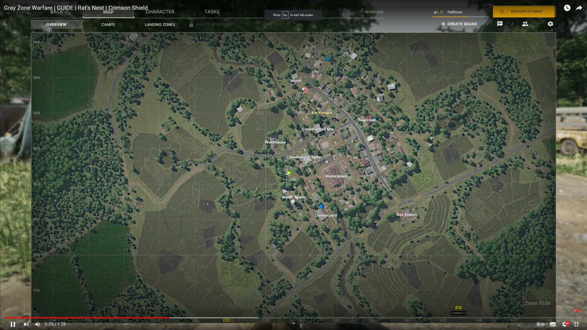Select the blue marker near Lumberyard
Image resolution: width=587 pixels, height=330 pixels.
[320, 206]
